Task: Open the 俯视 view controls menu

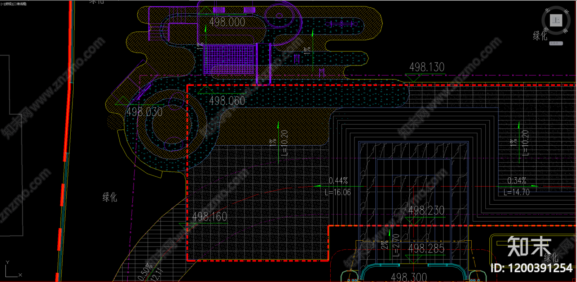Action: (x=8, y=4)
